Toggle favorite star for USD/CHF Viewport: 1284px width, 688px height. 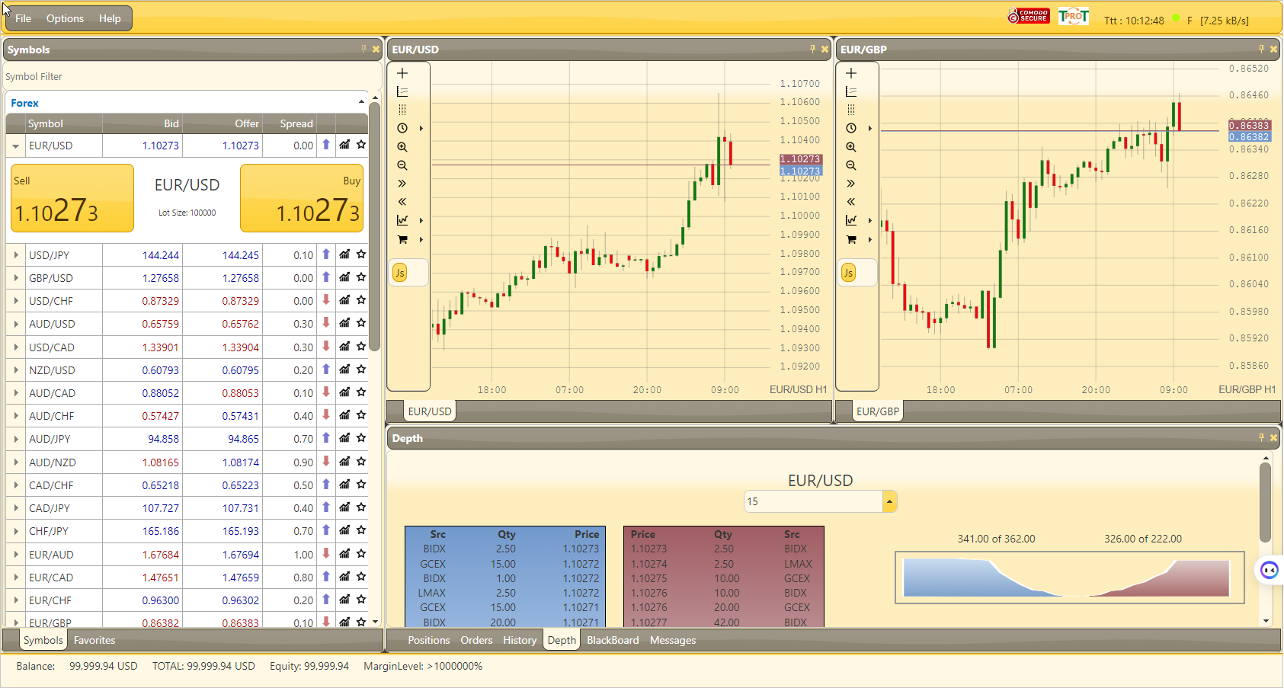coord(361,300)
